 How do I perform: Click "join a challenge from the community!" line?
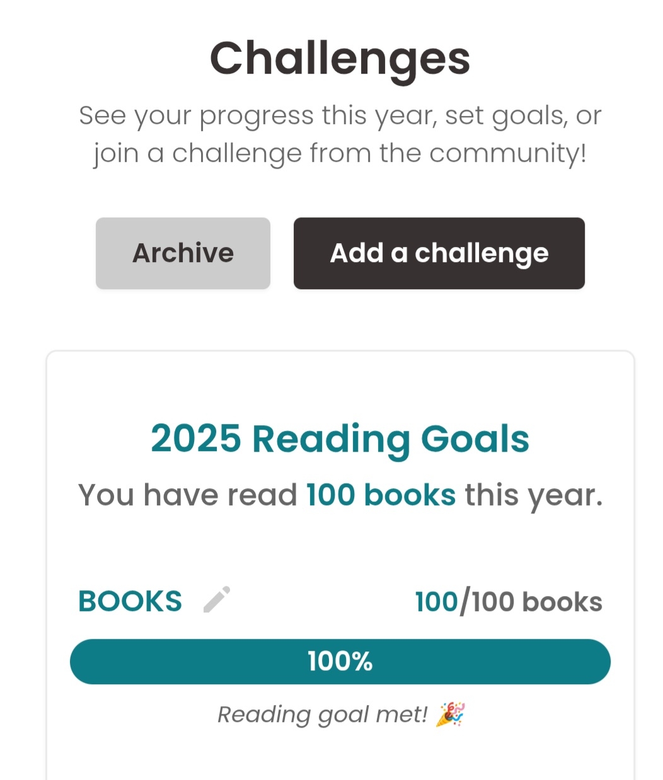[x=340, y=153]
